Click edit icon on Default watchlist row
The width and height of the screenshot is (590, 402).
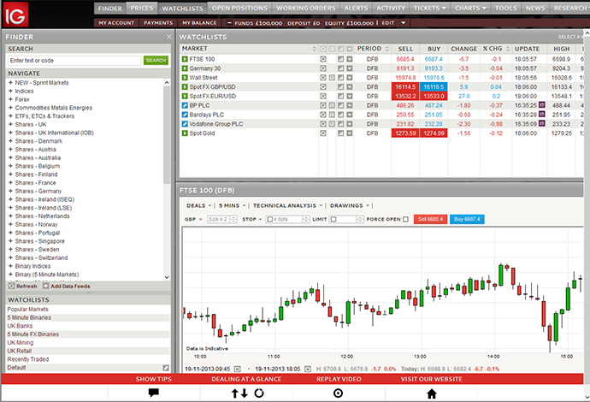pyautogui.click(x=166, y=368)
